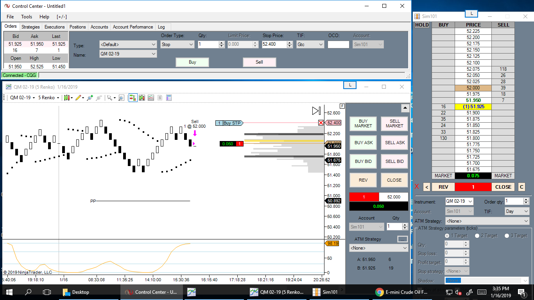Click the zoom in magnifier icon
The image size is (534, 300).
coord(90,98)
